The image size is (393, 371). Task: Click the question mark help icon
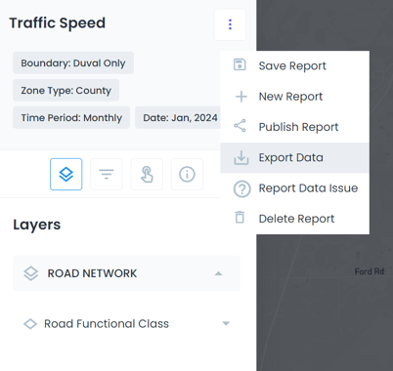241,188
